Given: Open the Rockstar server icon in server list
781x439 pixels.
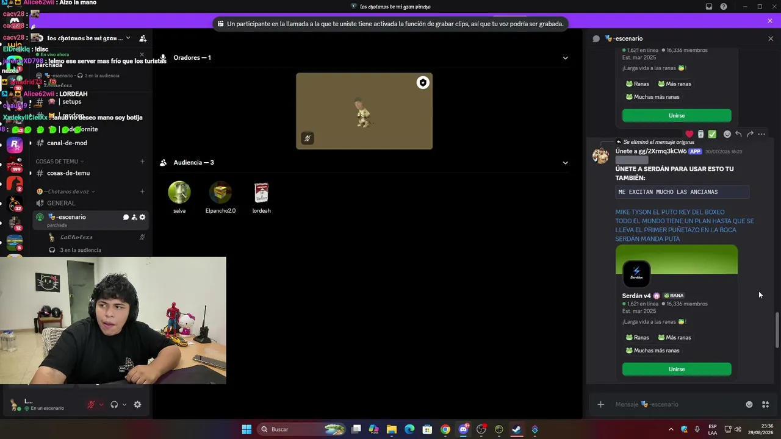Looking at the screenshot, I should pos(15,145).
